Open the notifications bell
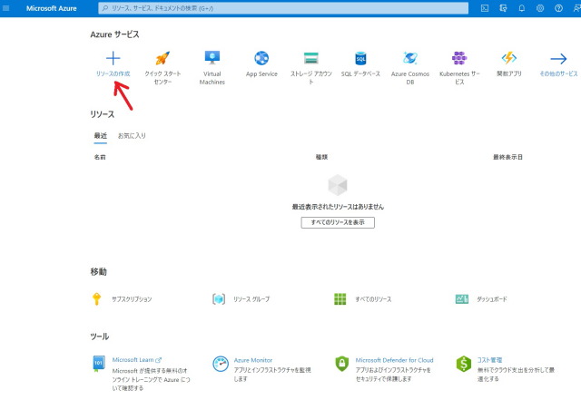581x400 pixels. (x=521, y=8)
